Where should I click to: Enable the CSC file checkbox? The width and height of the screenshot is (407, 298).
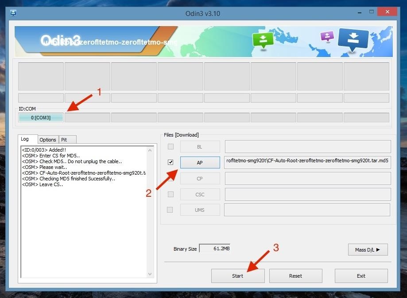[x=171, y=194]
